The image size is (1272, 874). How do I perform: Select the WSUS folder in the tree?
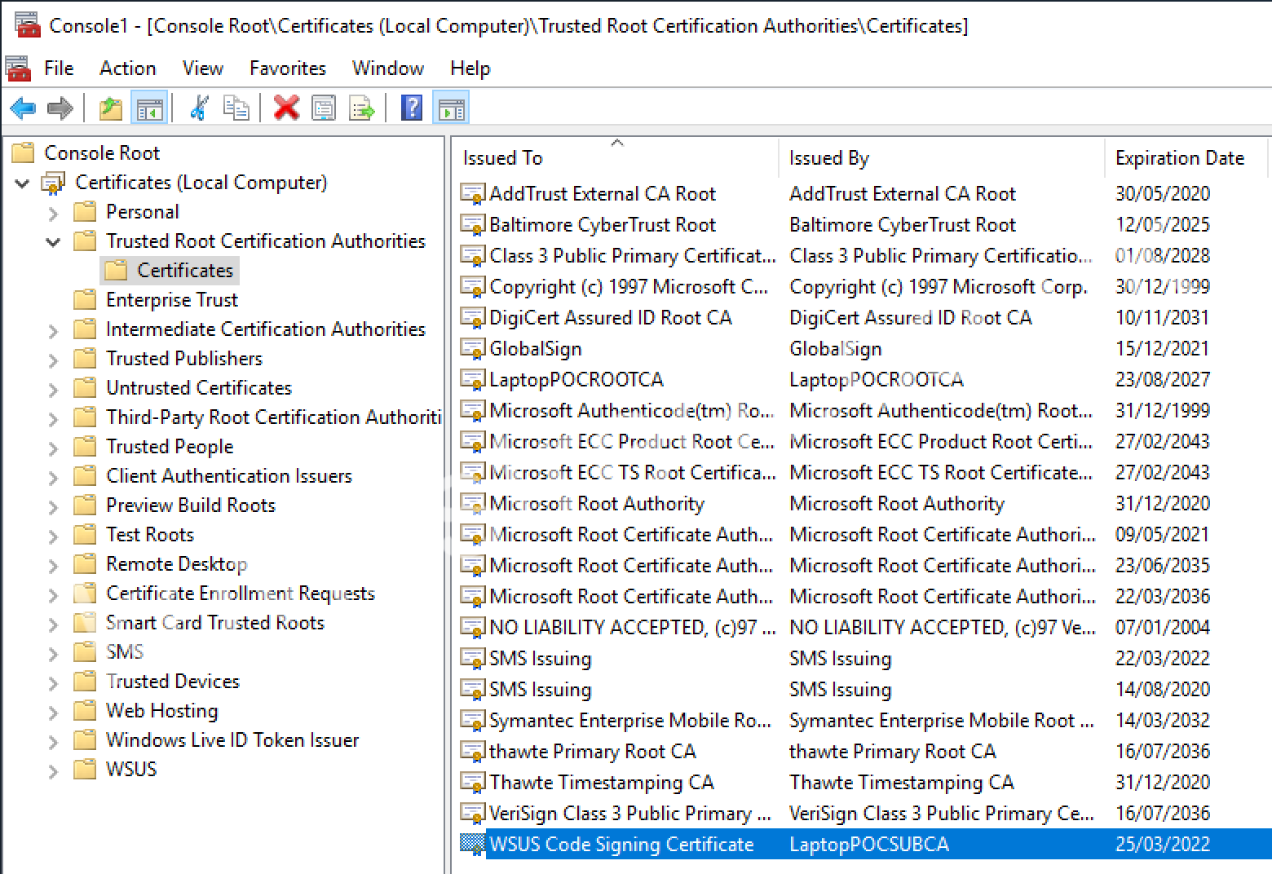click(130, 770)
